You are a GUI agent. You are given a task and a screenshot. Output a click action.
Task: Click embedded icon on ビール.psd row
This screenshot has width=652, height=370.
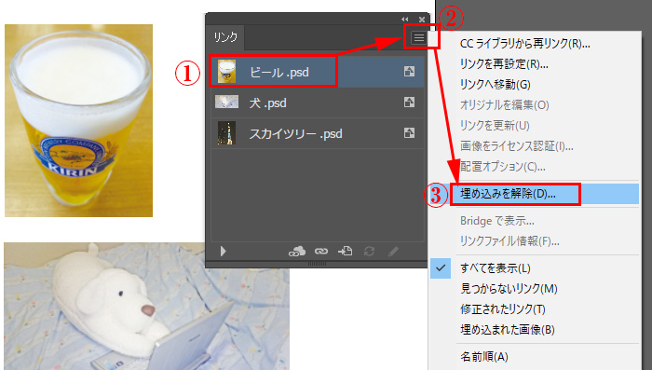pyautogui.click(x=409, y=71)
